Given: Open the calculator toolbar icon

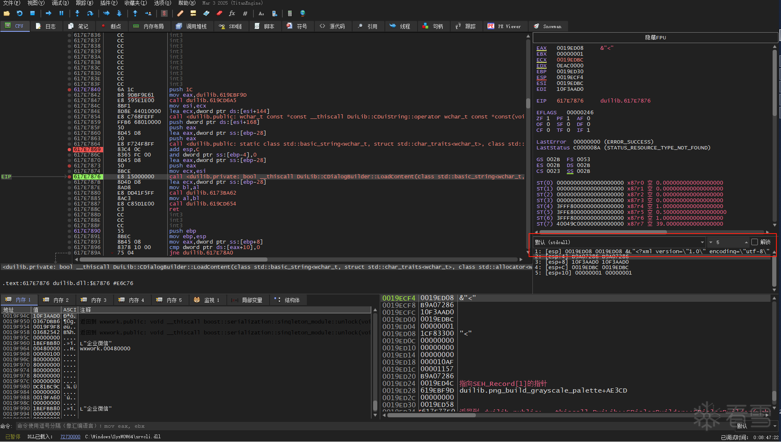Looking at the screenshot, I should (x=290, y=13).
